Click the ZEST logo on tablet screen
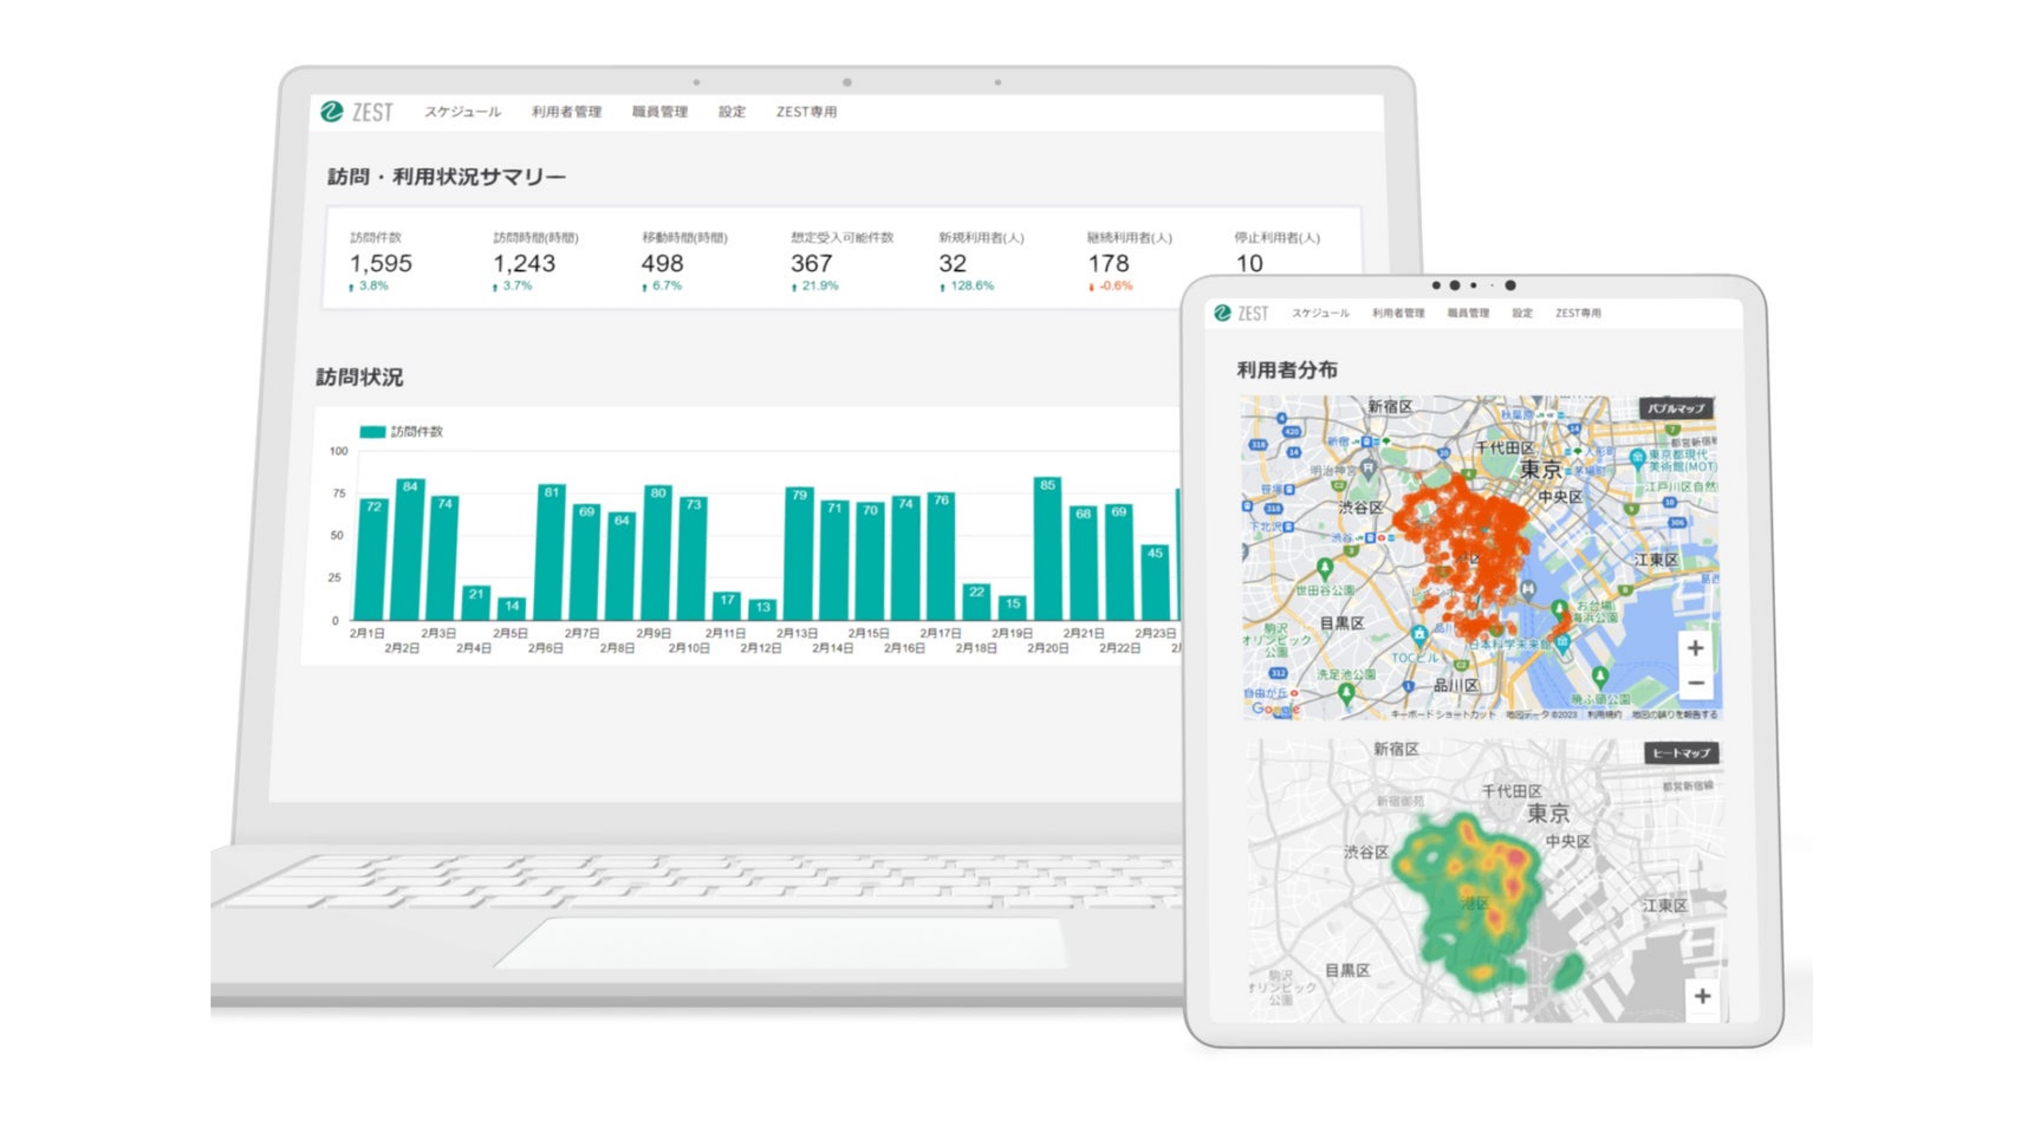 point(1241,313)
